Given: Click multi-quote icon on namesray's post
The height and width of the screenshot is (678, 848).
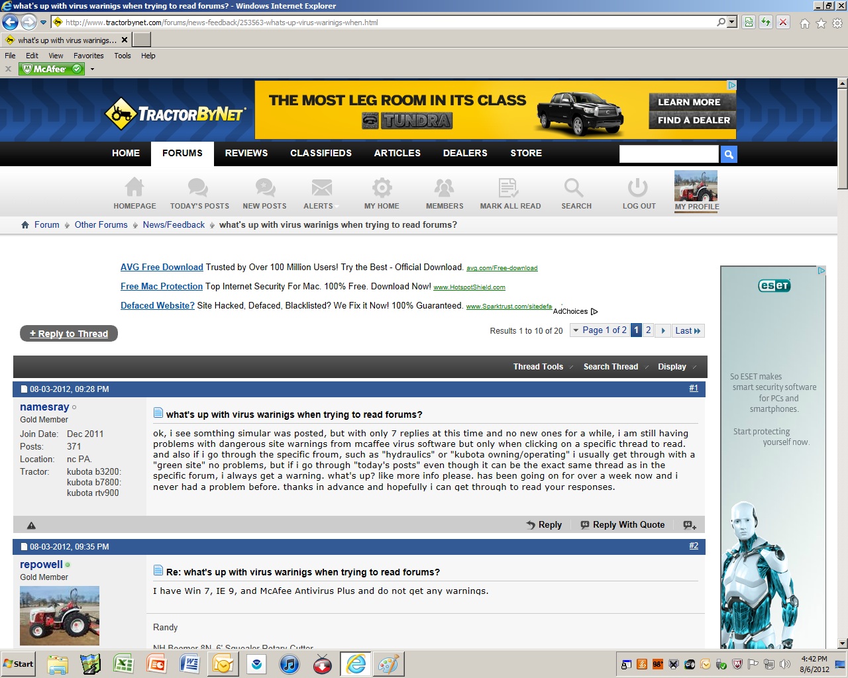Looking at the screenshot, I should click(690, 525).
